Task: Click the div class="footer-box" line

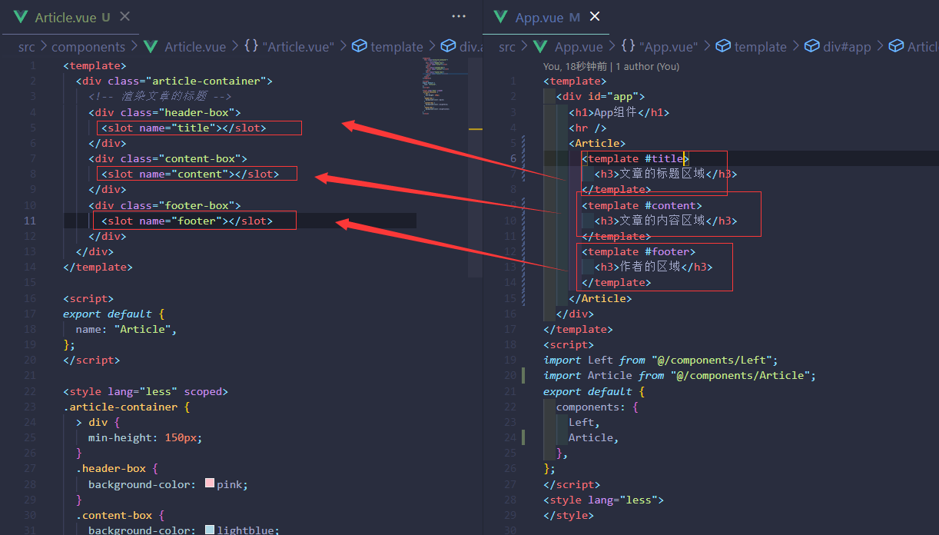Action: [164, 205]
